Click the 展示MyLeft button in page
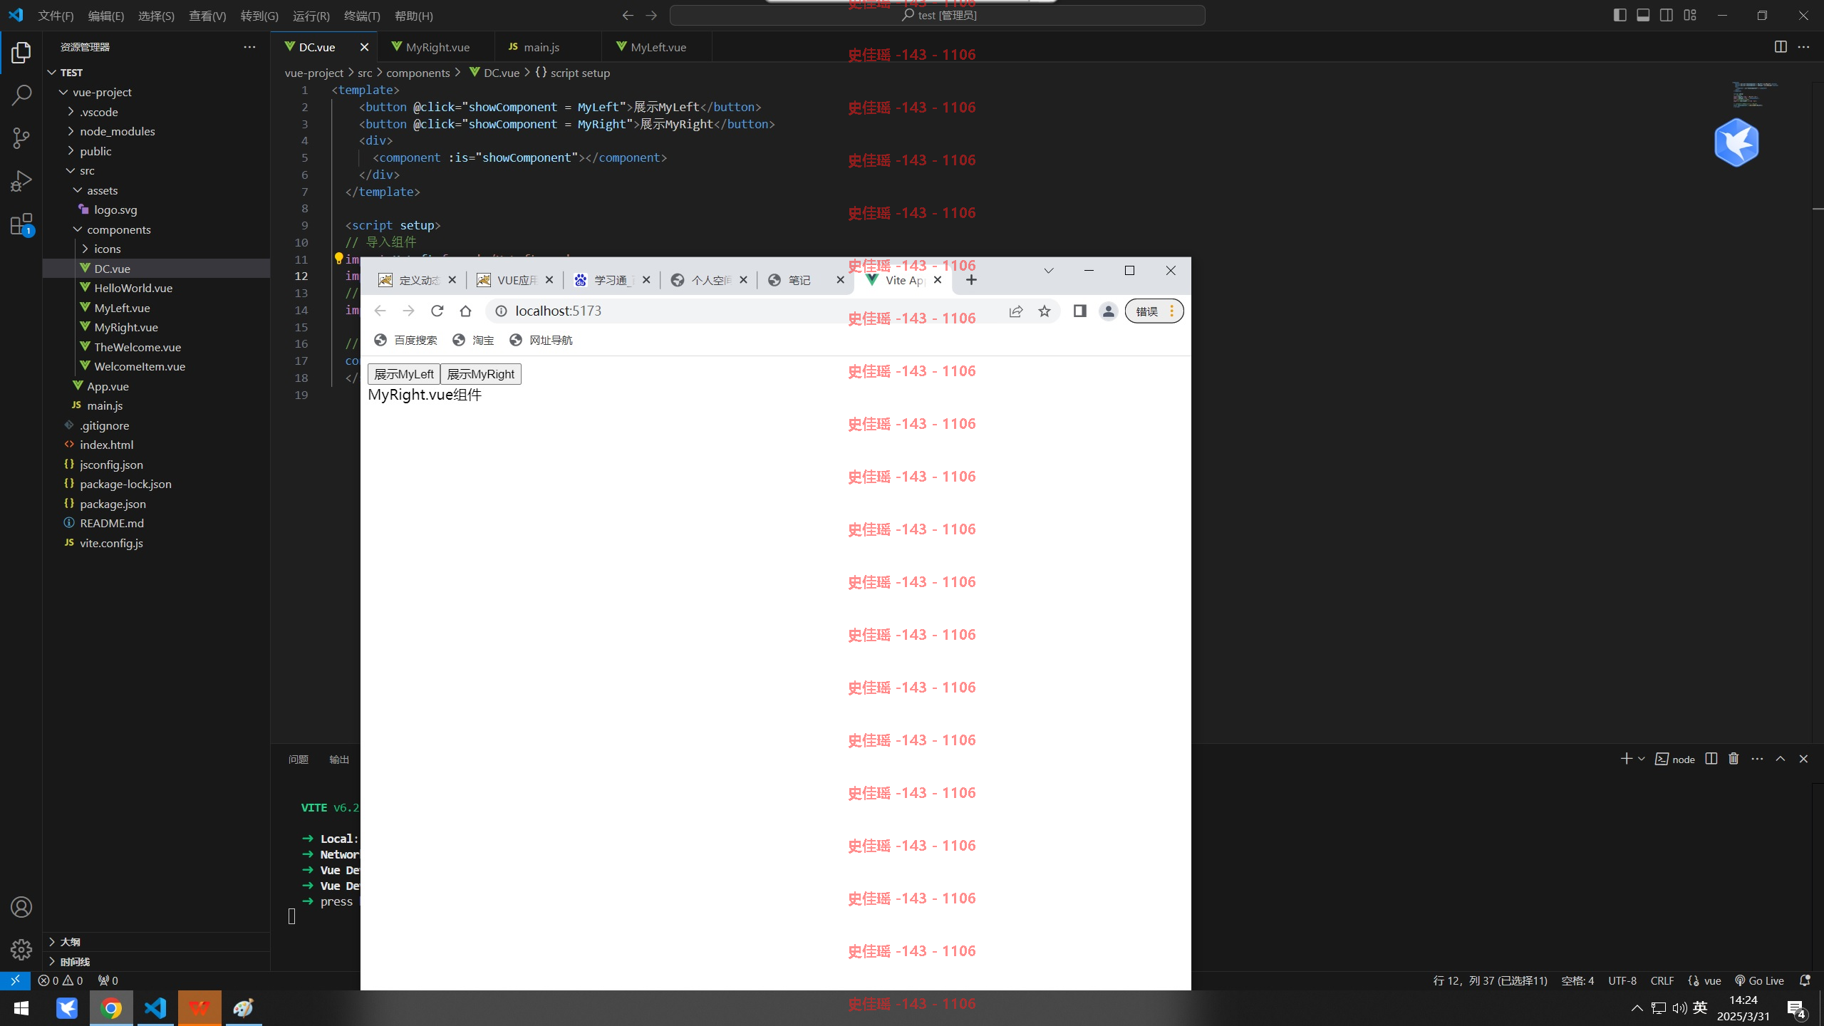 pos(404,374)
